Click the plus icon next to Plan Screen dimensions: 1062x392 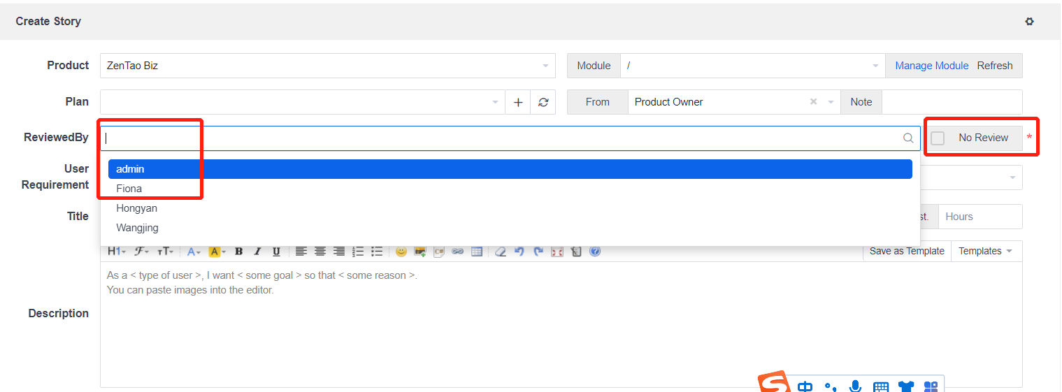coord(518,102)
